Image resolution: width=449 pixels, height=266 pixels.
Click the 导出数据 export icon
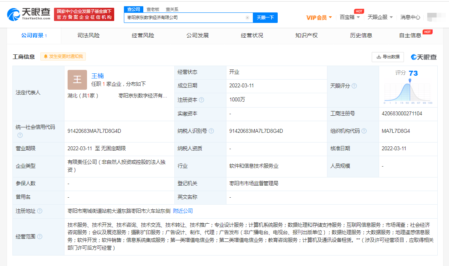pos(378,57)
